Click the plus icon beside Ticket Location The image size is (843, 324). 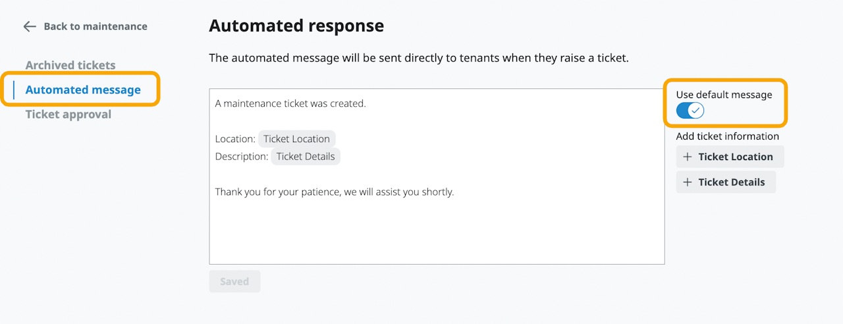(688, 157)
